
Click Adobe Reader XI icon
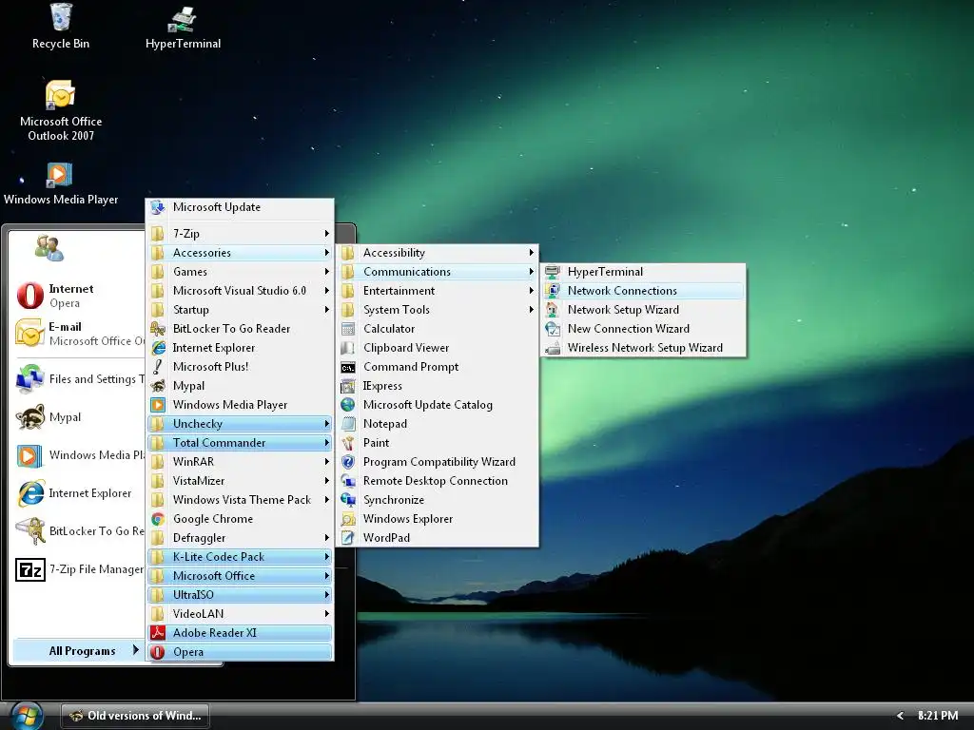tap(158, 633)
